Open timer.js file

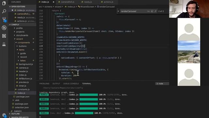pyautogui.click(x=23, y=86)
